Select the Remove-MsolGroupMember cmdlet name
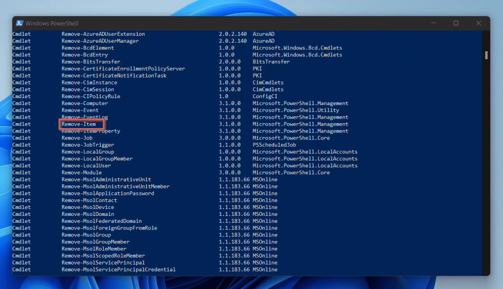The height and width of the screenshot is (289, 503). 96,242
